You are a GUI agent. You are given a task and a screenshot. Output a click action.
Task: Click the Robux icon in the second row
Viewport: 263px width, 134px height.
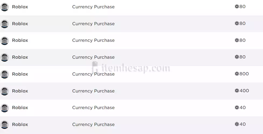point(237,24)
